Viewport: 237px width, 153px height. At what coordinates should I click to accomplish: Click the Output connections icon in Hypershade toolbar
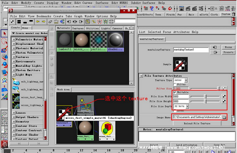[x=81, y=22]
